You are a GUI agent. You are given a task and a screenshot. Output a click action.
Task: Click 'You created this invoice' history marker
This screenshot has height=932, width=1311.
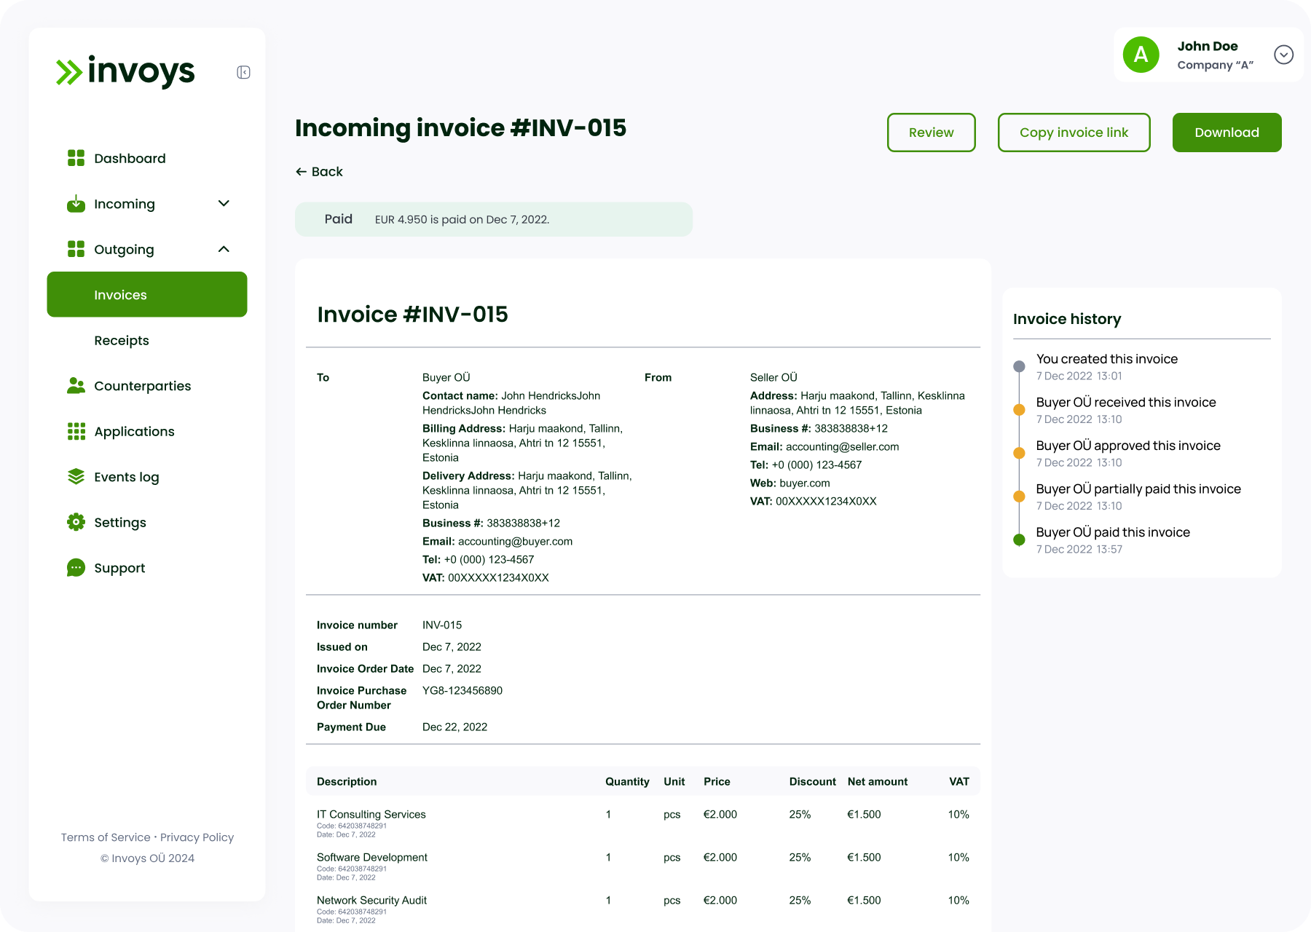[x=1019, y=366]
